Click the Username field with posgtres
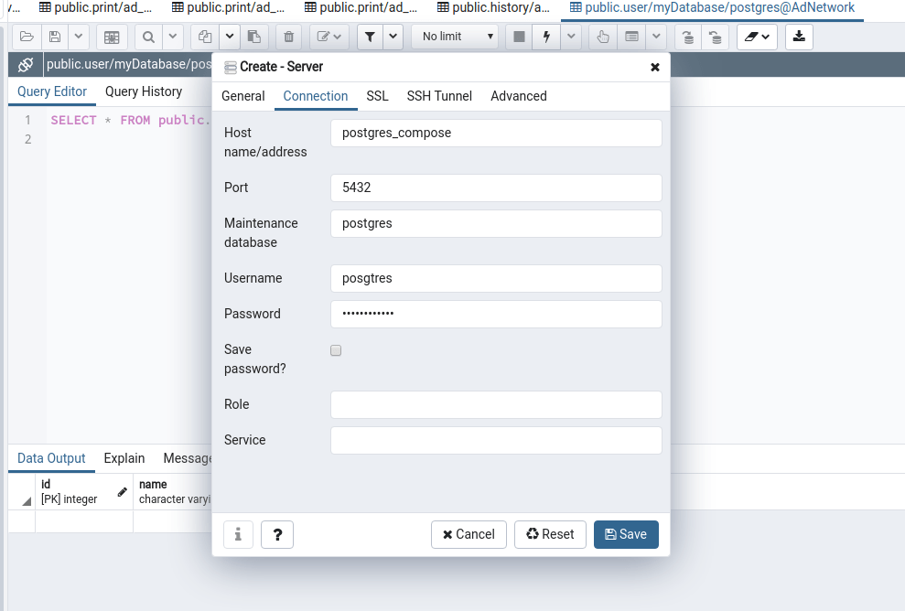905x611 pixels. pyautogui.click(x=496, y=279)
